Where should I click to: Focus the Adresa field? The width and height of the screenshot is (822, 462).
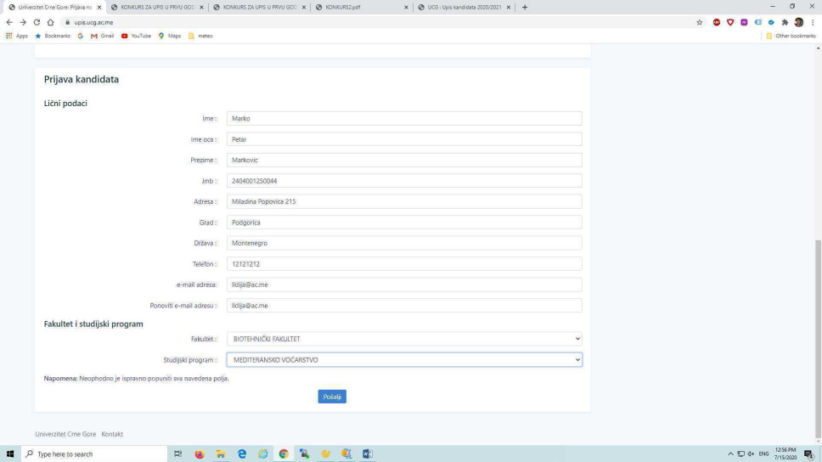pyautogui.click(x=404, y=201)
